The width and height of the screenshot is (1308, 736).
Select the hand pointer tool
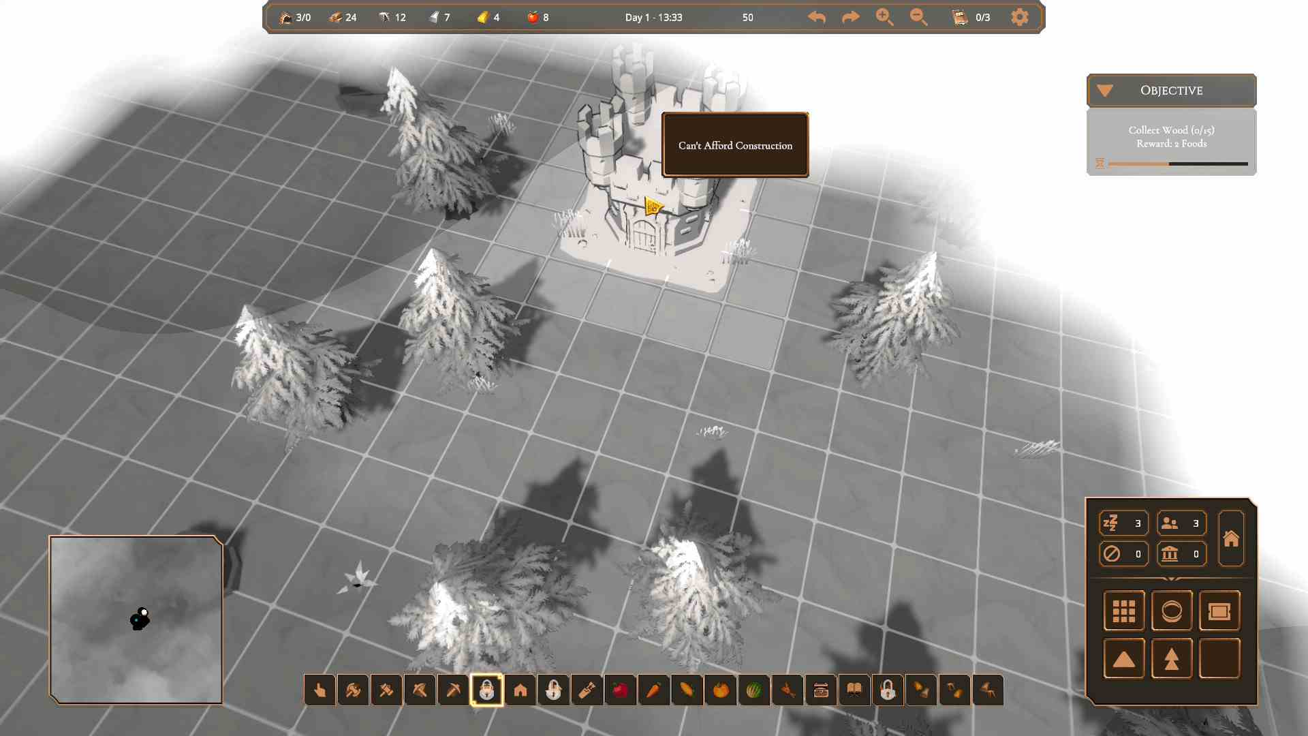320,690
